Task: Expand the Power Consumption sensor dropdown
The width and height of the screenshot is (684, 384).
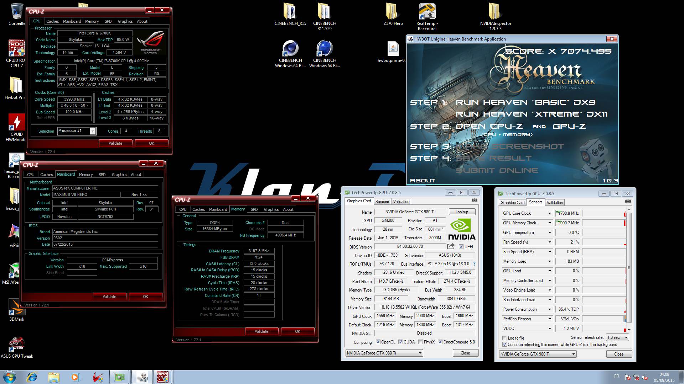Action: pyautogui.click(x=550, y=309)
